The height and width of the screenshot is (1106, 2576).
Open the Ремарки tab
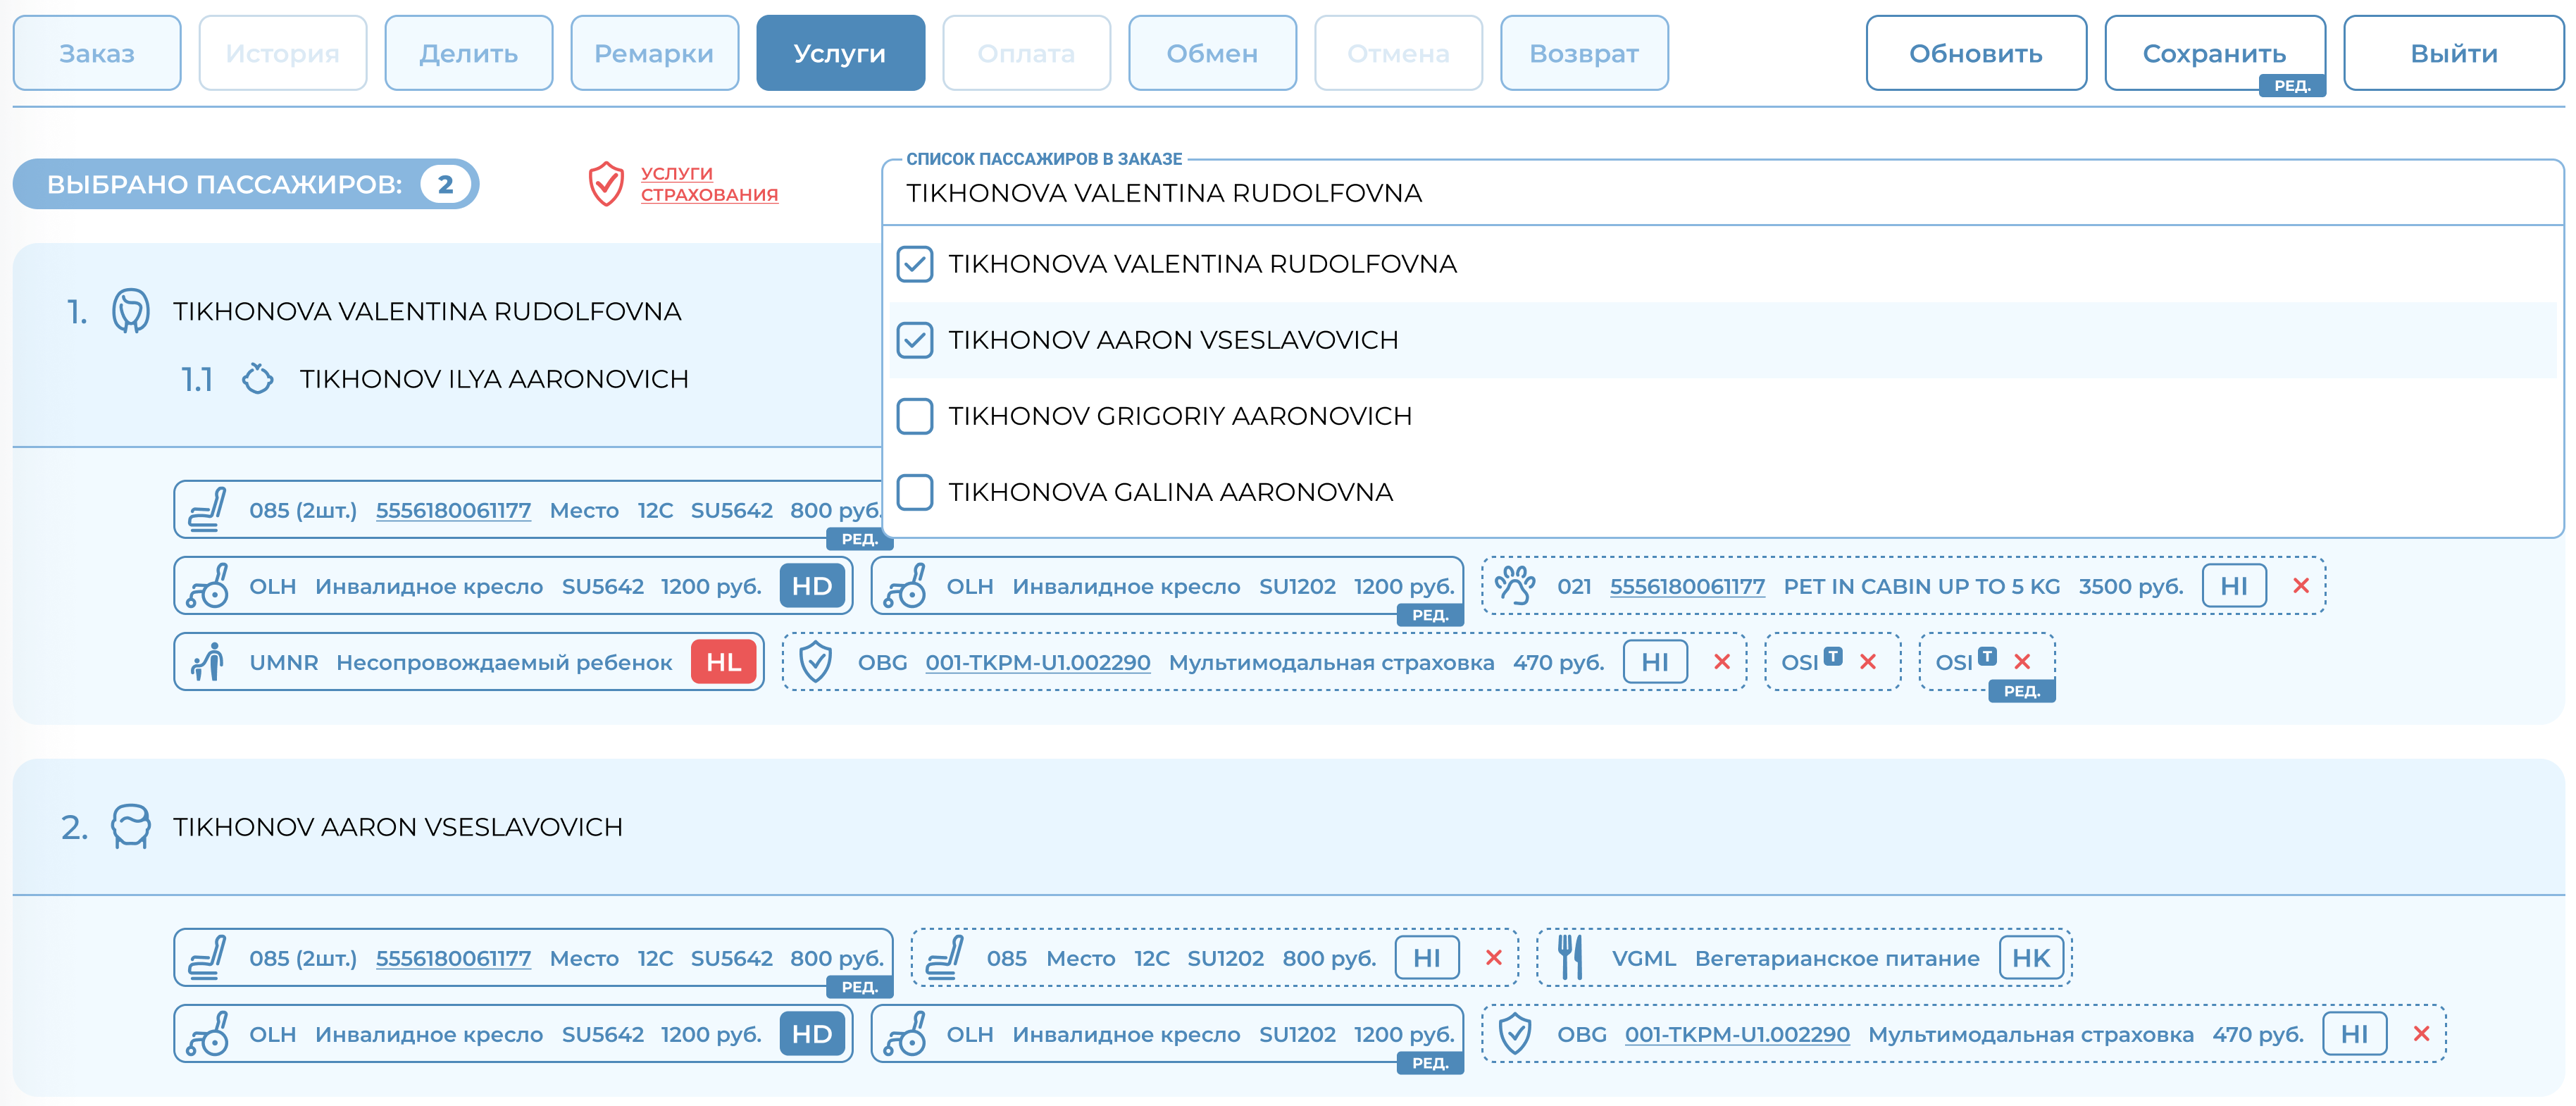tap(654, 53)
